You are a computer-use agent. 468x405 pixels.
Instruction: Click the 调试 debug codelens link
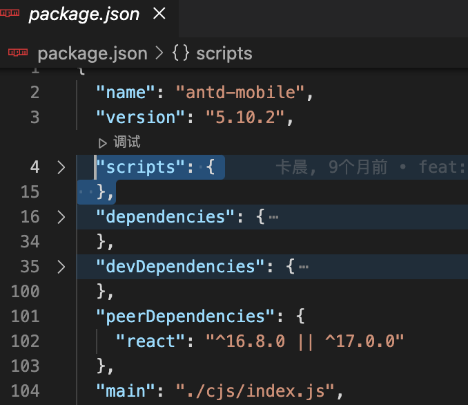tap(126, 142)
